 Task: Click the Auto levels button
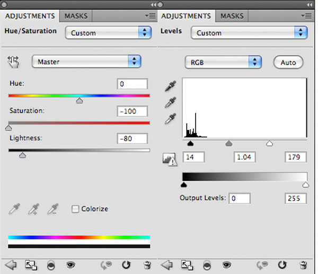[288, 62]
